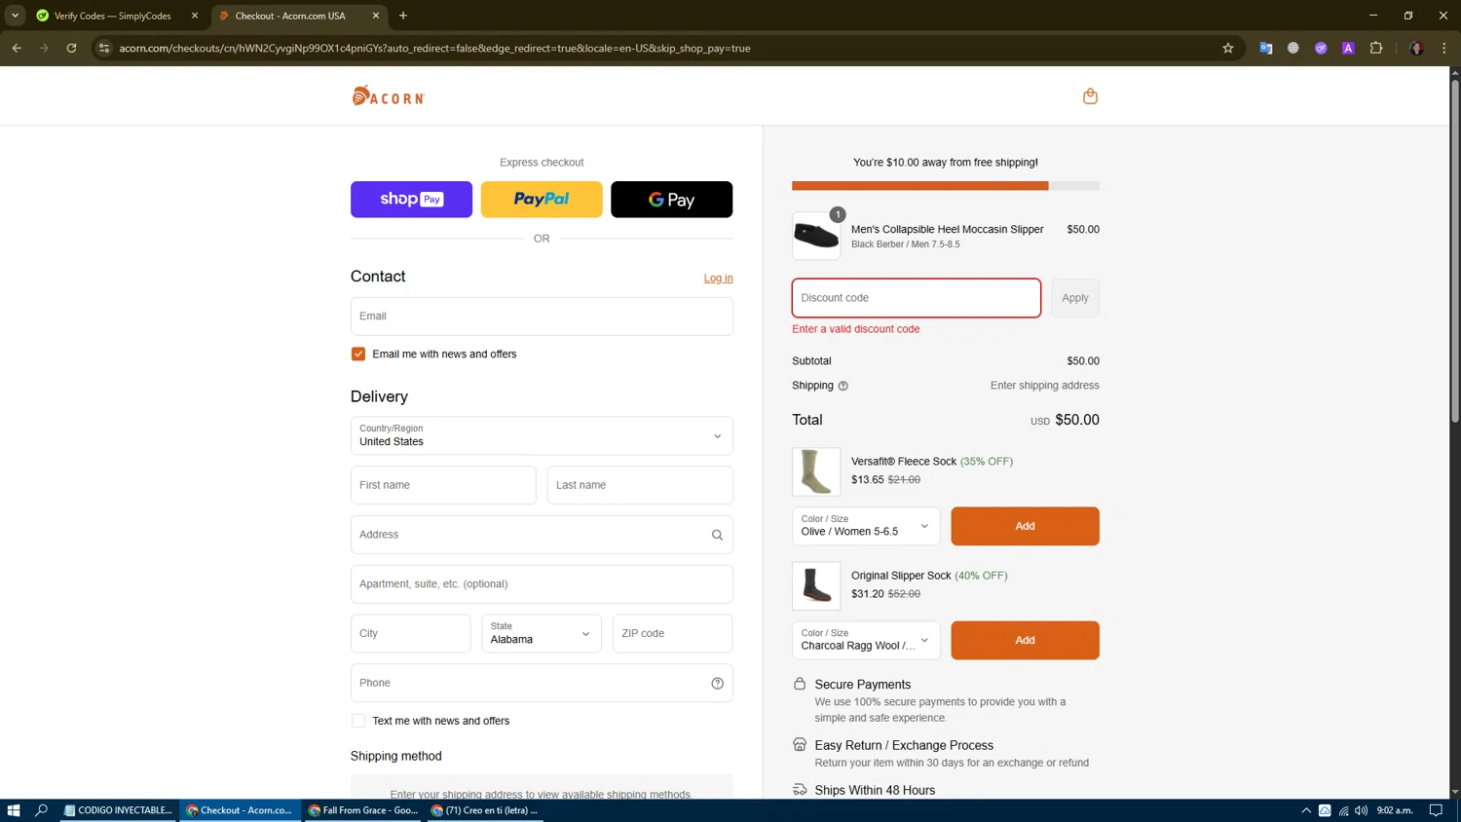Screen dimensions: 1461x822
Task: Click the 'Enter a valid discount code' error text
Action: (855, 329)
